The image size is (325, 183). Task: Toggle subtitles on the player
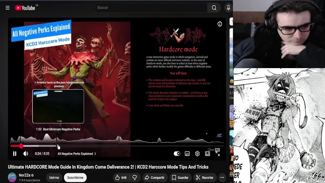point(187,154)
